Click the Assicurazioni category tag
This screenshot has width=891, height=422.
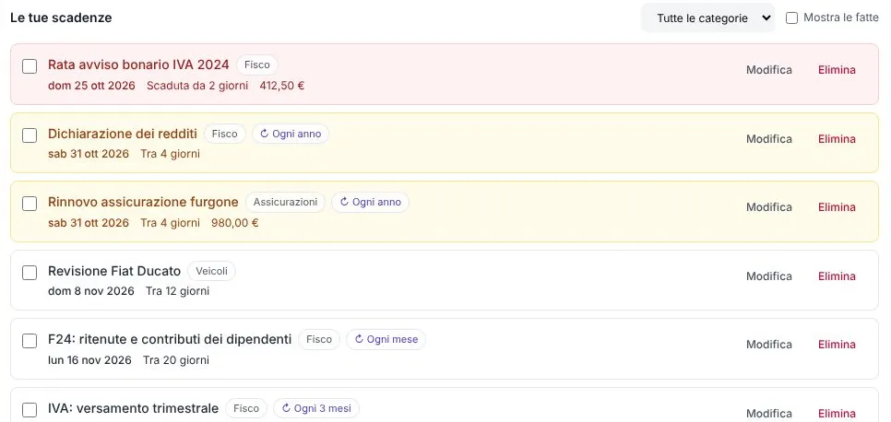285,202
